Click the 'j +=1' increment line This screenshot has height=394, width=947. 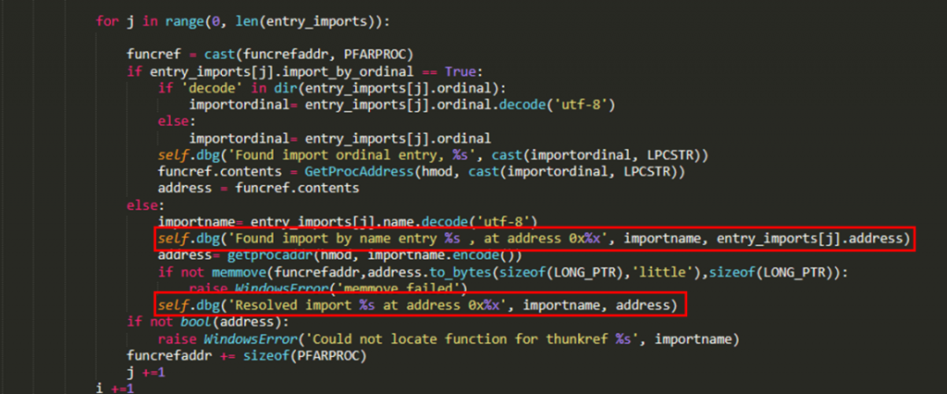pyautogui.click(x=143, y=372)
